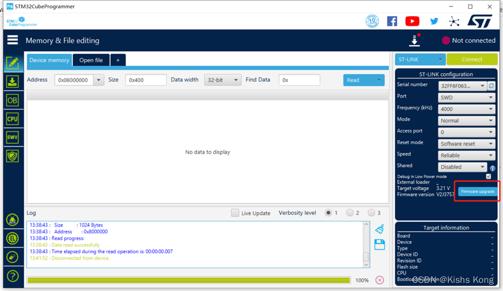Select verbosity level 3
Image resolution: width=503 pixels, height=291 pixels.
(371, 213)
